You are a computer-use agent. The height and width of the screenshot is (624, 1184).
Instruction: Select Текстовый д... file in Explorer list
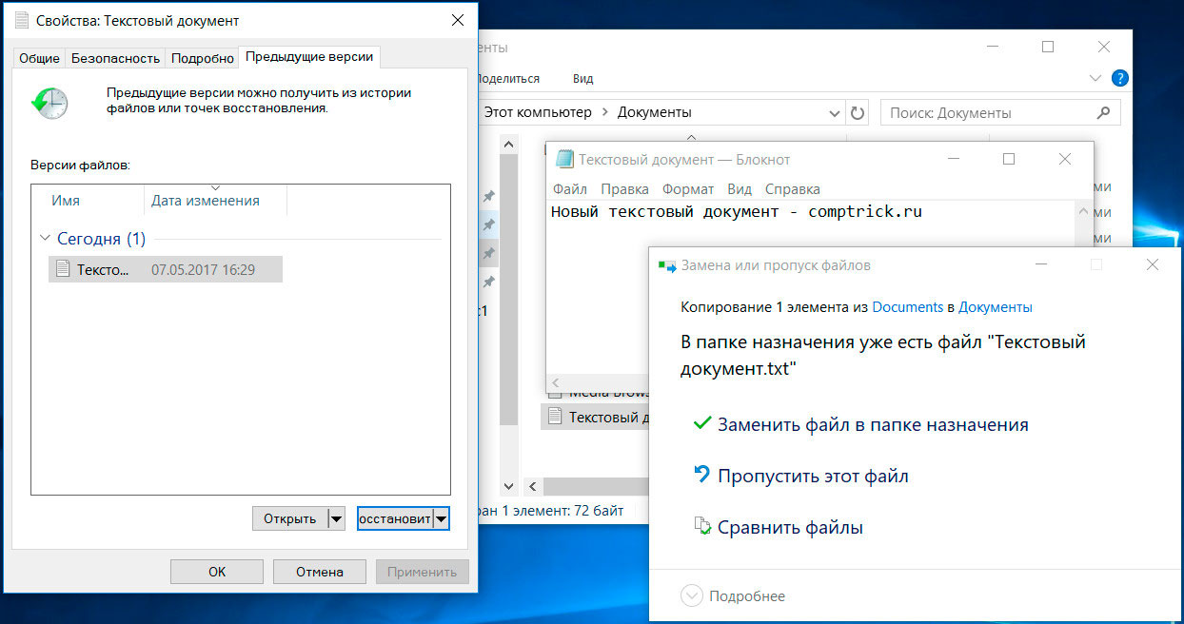point(595,417)
